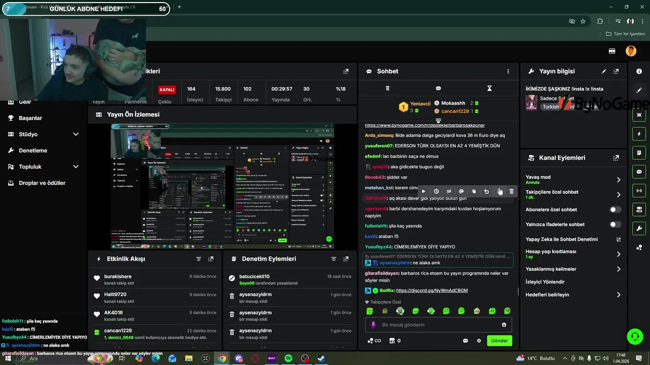Click the wrench icon in right sidebar
The width and height of the screenshot is (650, 365).
pos(639,228)
